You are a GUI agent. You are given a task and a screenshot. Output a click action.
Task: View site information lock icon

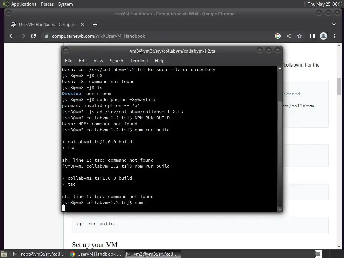[x=46, y=36]
